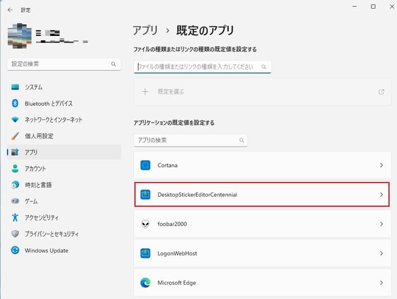Image resolution: width=397 pixels, height=299 pixels.
Task: Expand the foobar2000 row chevron
Action: pyautogui.click(x=381, y=224)
